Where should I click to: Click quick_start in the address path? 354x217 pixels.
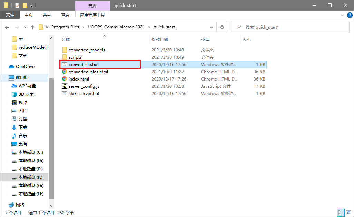164,27
